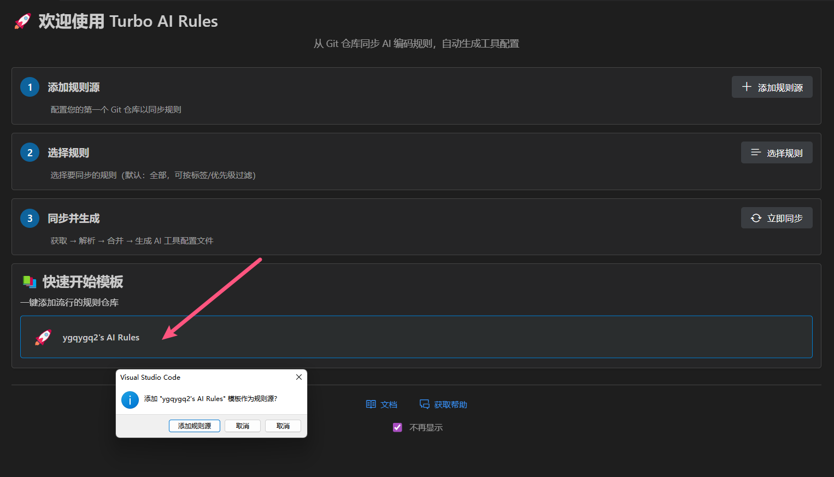834x477 pixels.
Task: Confirm with dialog's 添加规则源 button
Action: [194, 426]
